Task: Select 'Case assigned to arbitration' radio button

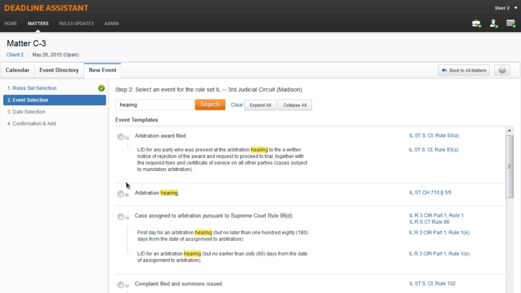Action: [x=120, y=217]
